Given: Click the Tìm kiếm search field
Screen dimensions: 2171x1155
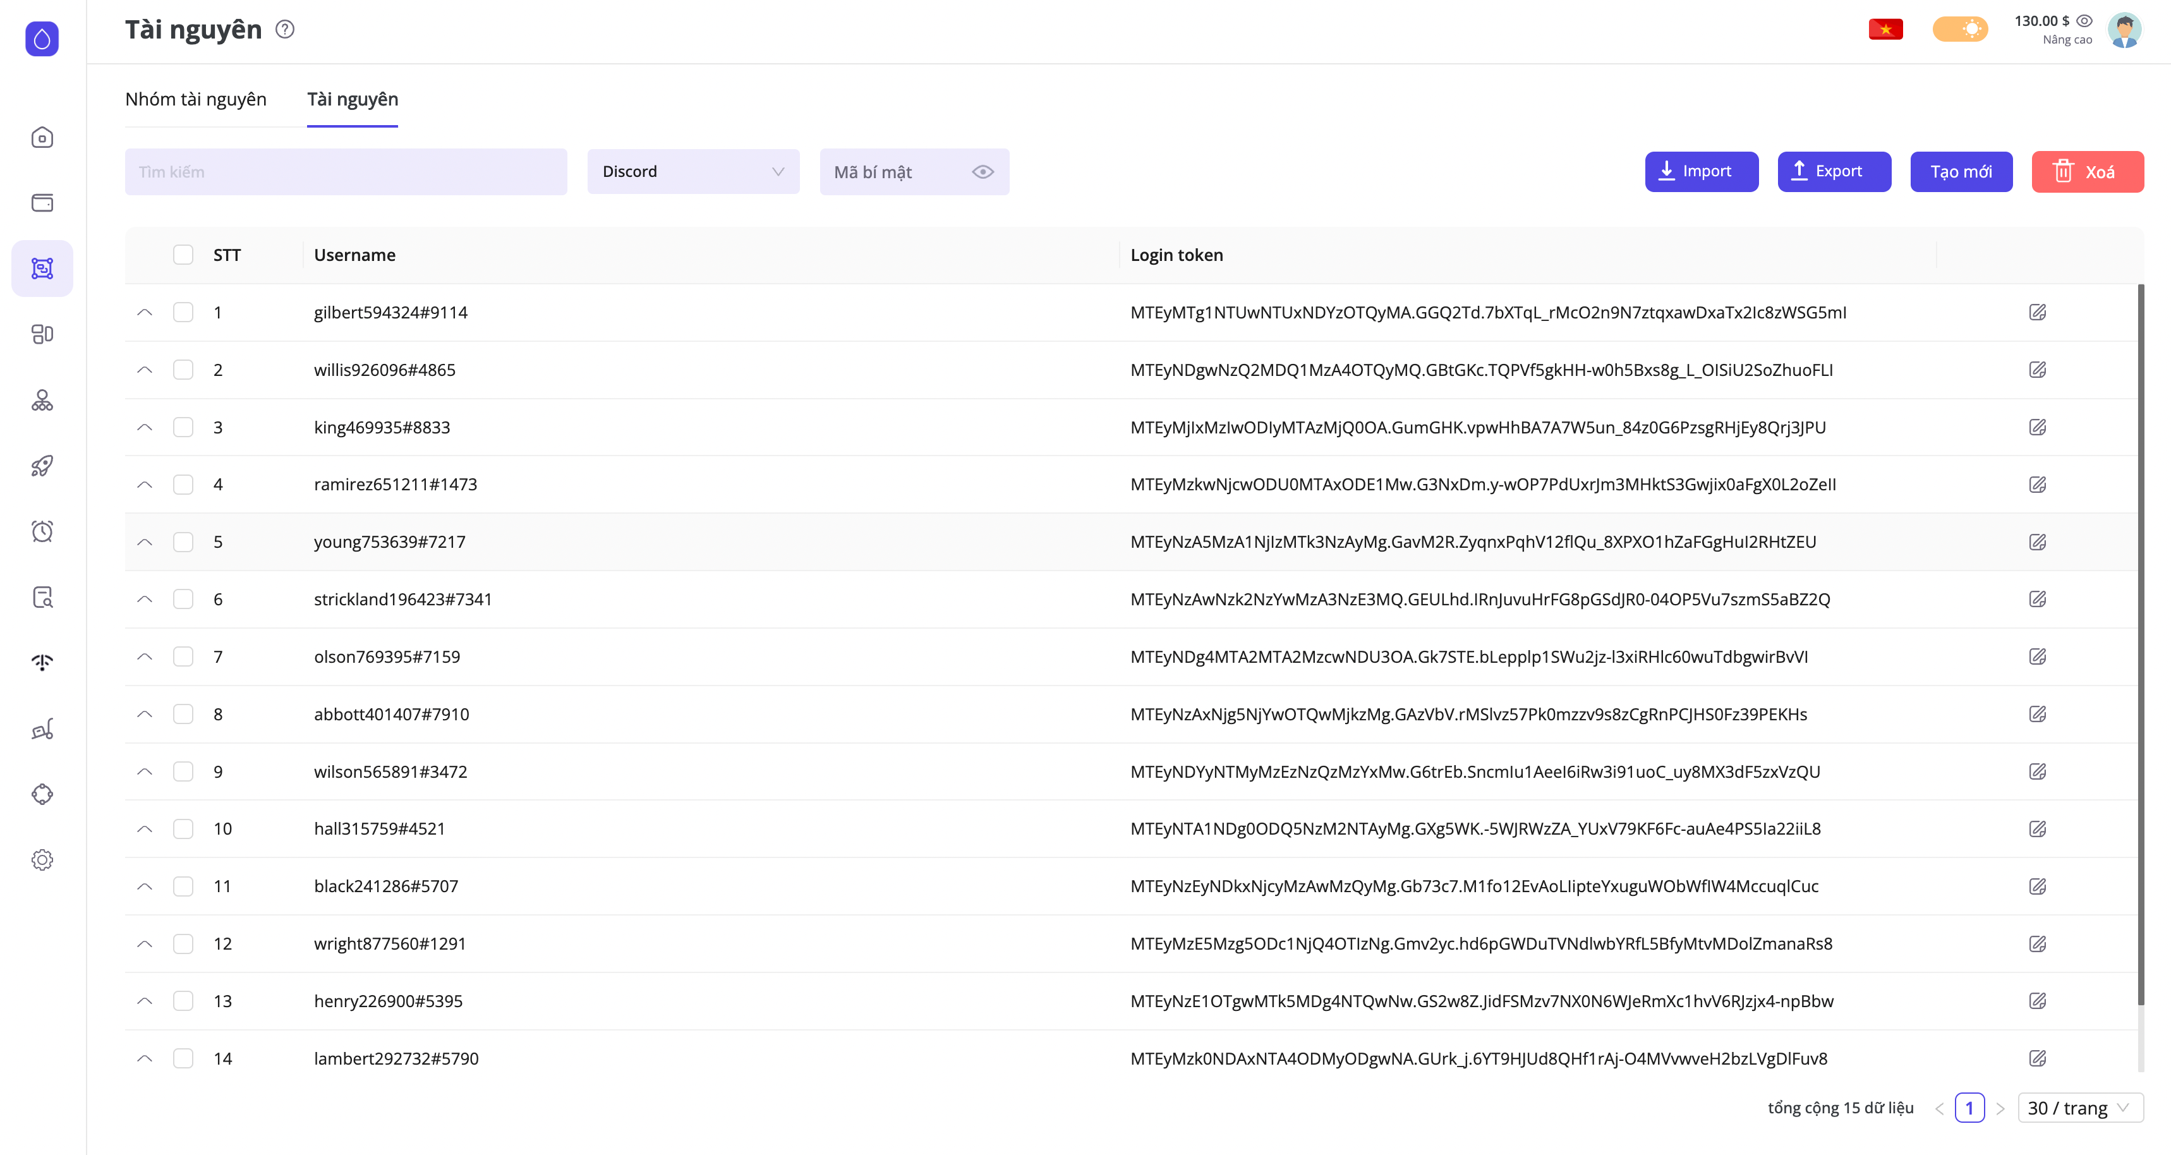Looking at the screenshot, I should pyautogui.click(x=346, y=172).
